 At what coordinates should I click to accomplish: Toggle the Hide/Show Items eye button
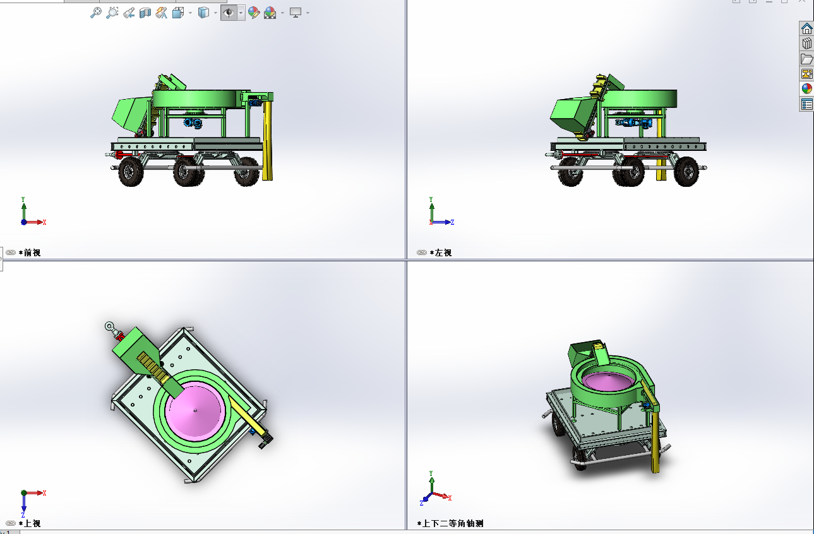(x=229, y=13)
